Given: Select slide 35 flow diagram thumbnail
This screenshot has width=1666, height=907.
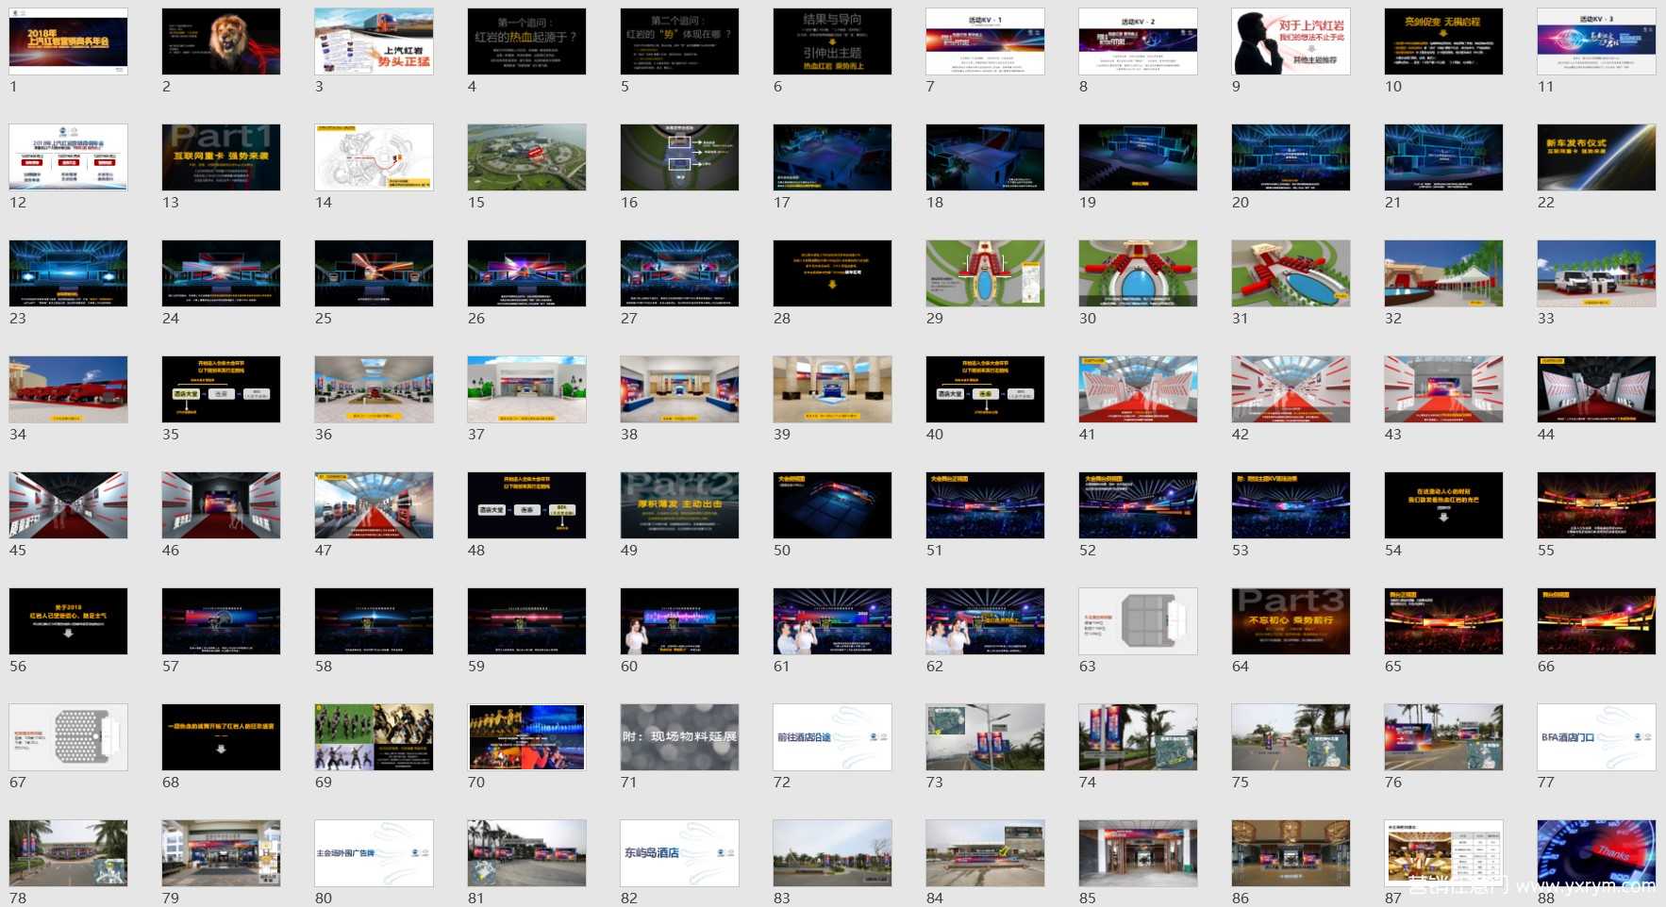Looking at the screenshot, I should tap(221, 389).
